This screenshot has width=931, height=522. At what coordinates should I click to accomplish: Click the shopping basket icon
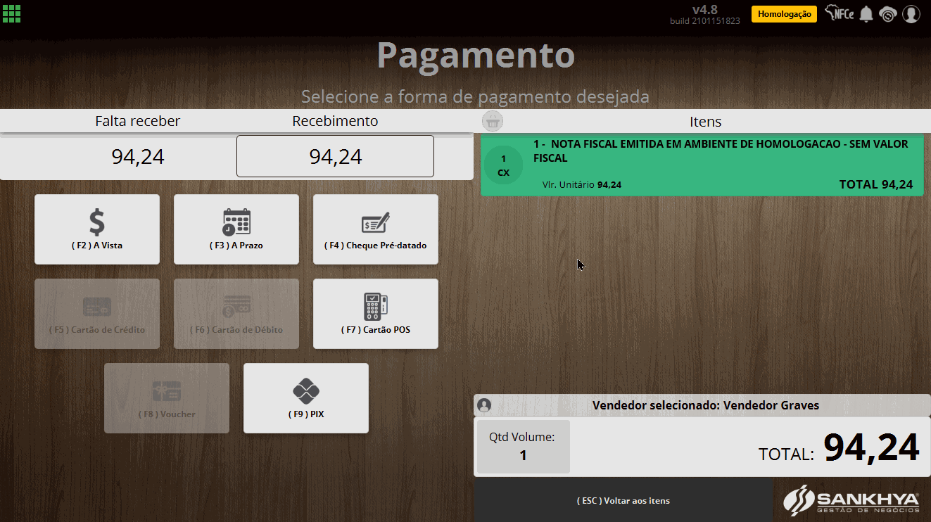(493, 120)
